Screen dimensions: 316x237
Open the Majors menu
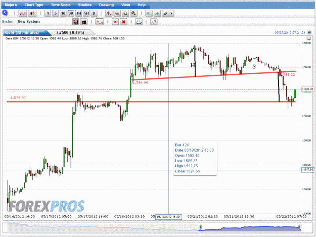coord(11,5)
